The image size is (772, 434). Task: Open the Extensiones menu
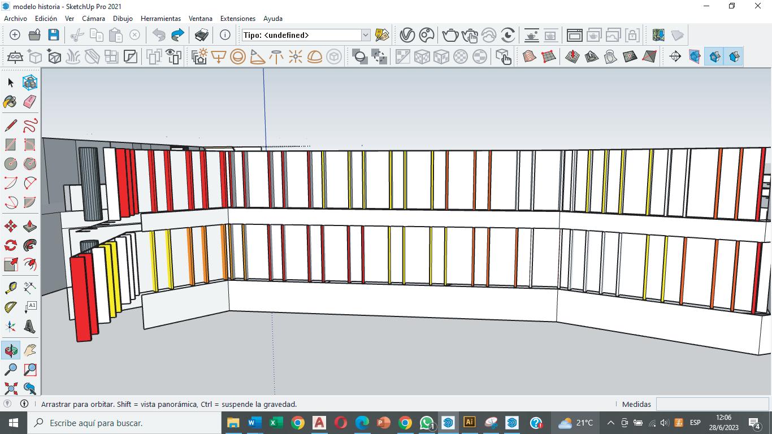237,19
